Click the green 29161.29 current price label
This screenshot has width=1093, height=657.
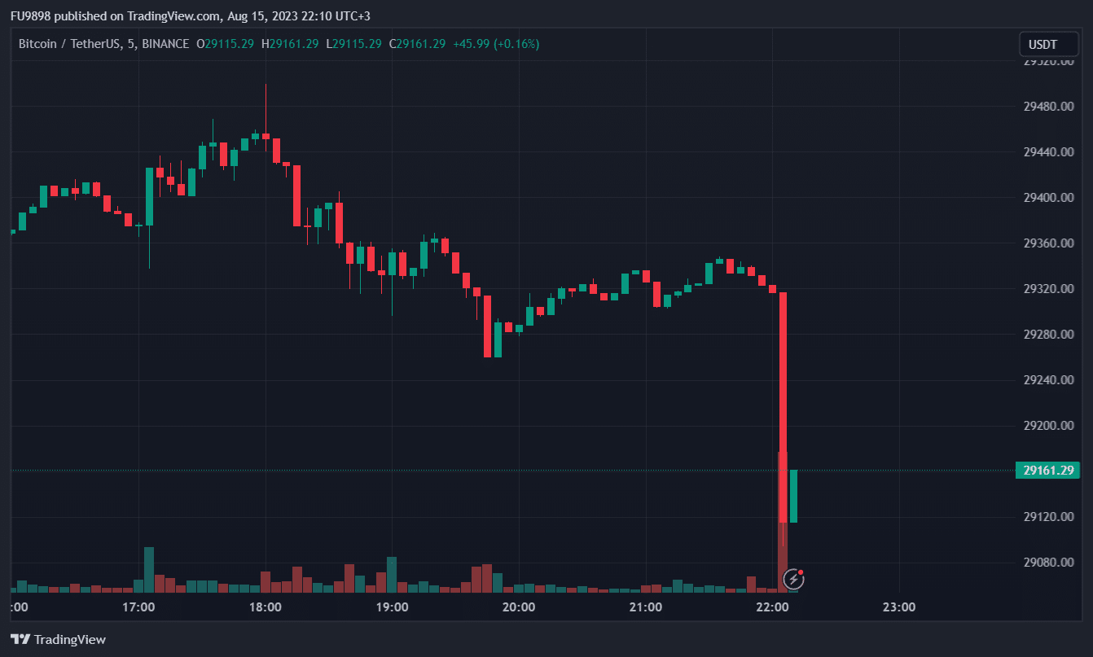point(1047,470)
